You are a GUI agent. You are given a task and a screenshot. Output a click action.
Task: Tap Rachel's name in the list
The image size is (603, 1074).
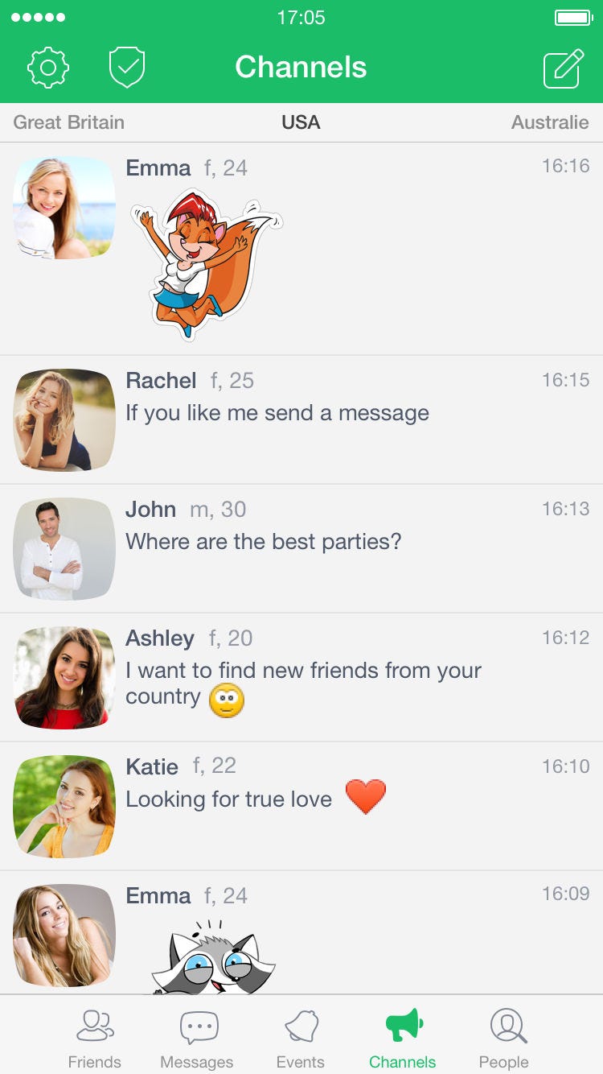(161, 380)
